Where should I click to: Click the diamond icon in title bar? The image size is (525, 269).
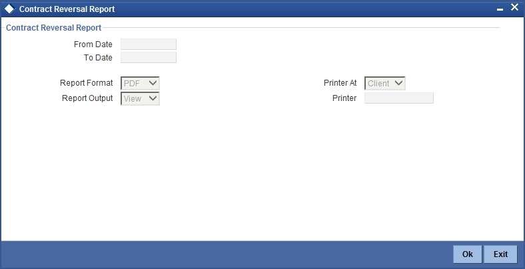tap(10, 9)
